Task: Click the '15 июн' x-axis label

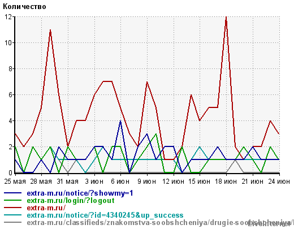Action: 200,182
